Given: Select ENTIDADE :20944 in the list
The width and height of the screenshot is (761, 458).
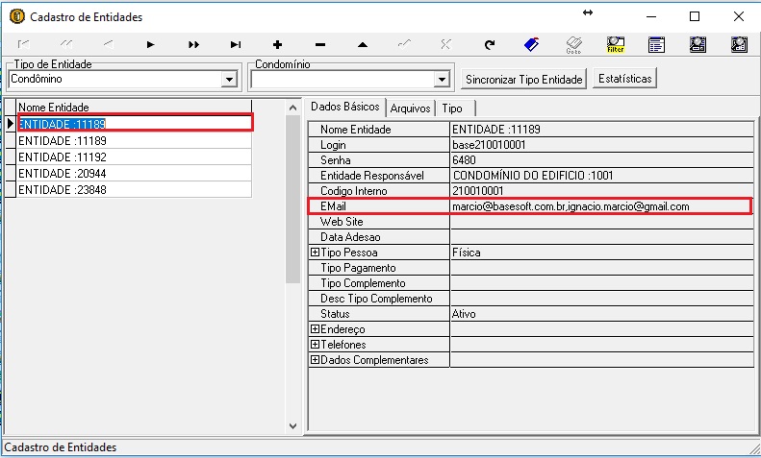Looking at the screenshot, I should pyautogui.click(x=62, y=172).
